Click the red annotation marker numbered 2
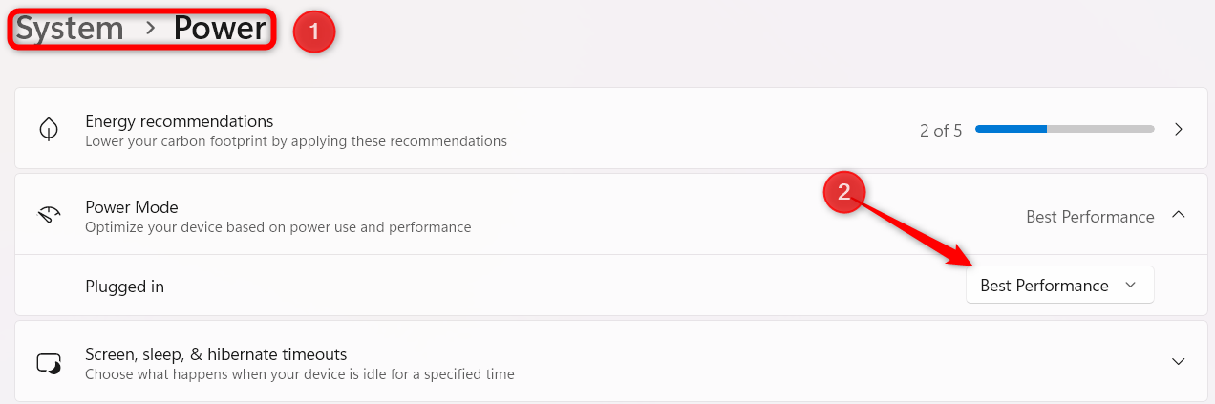 click(843, 192)
